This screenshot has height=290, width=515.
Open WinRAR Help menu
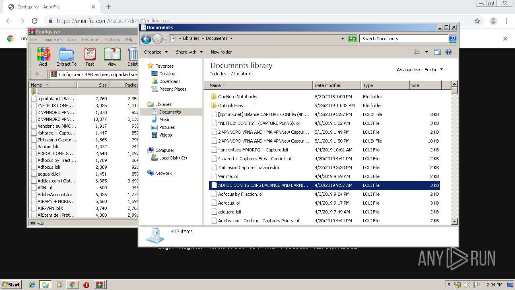coord(129,39)
